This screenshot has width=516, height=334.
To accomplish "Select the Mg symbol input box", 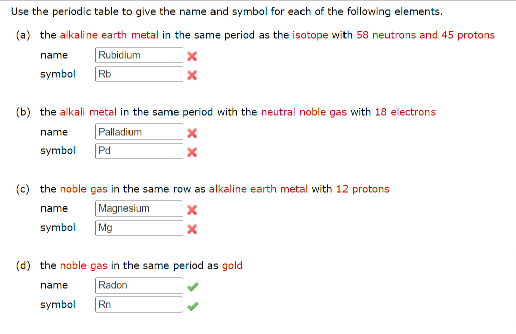I will pyautogui.click(x=139, y=227).
